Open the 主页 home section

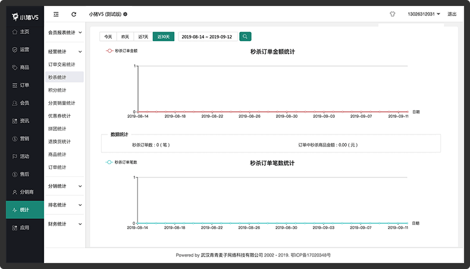25,32
